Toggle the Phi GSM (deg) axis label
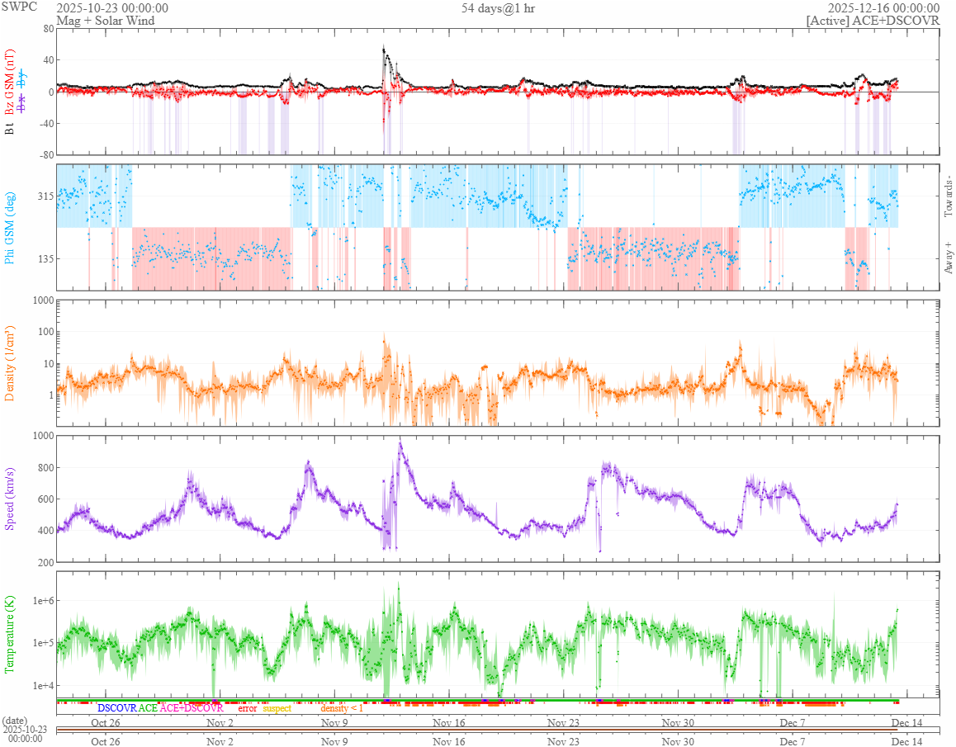 tap(9, 228)
